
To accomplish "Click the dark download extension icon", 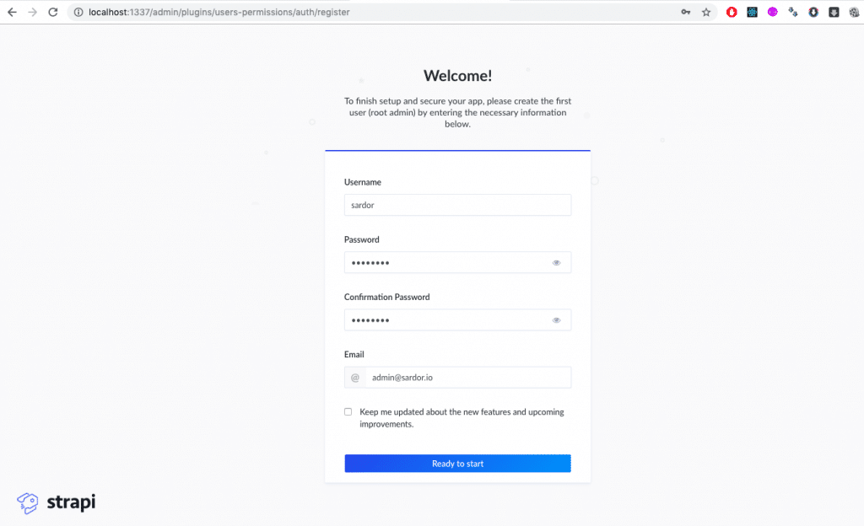I will pyautogui.click(x=833, y=12).
